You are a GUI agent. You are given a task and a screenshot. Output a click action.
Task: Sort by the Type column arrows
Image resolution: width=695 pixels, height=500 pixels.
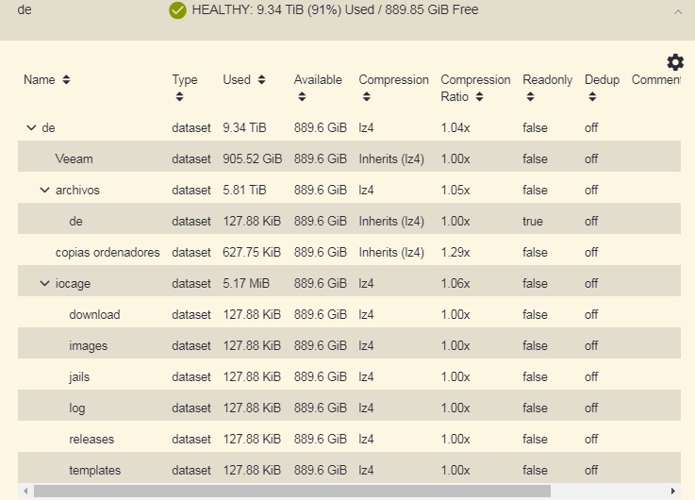pyautogui.click(x=177, y=97)
